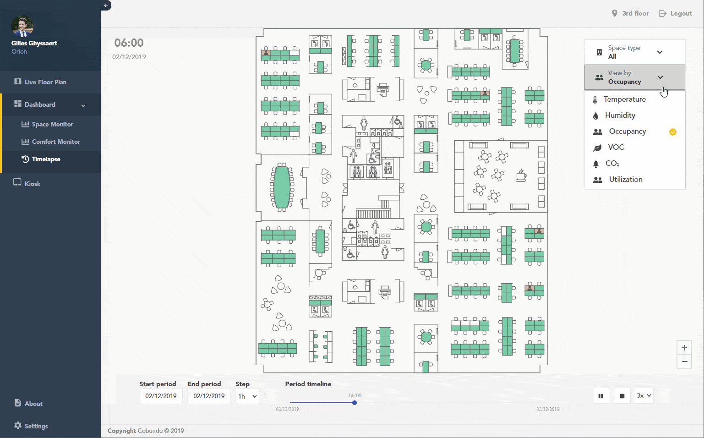Image resolution: width=704 pixels, height=438 pixels.
Task: Choose the Humidity view option
Action: 620,115
